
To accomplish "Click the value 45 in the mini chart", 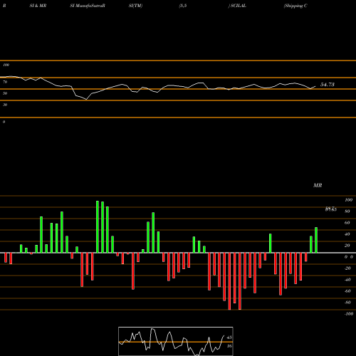I will [229, 337].
